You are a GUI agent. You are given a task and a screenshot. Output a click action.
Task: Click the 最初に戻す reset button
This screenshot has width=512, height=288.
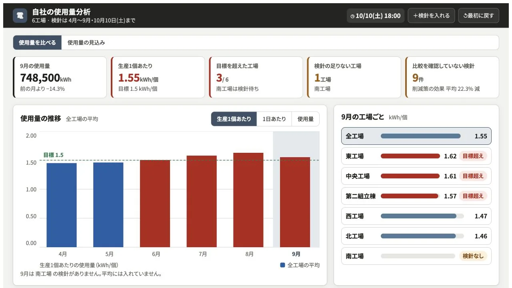478,16
